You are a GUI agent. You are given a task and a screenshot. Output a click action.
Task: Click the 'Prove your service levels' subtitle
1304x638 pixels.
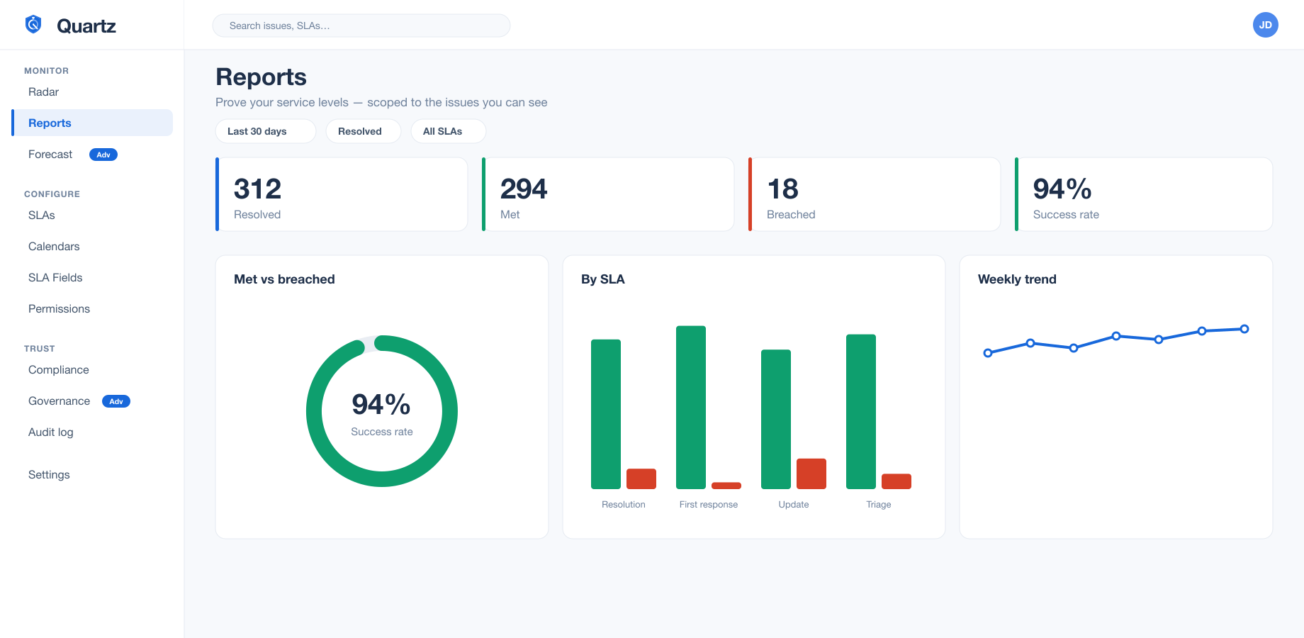point(381,102)
